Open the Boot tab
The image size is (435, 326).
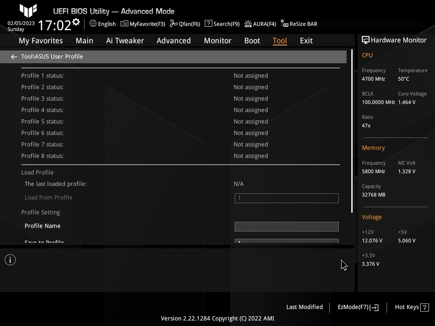coord(252,41)
